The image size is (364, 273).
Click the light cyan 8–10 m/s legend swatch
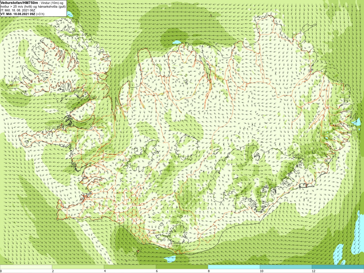[234, 267]
